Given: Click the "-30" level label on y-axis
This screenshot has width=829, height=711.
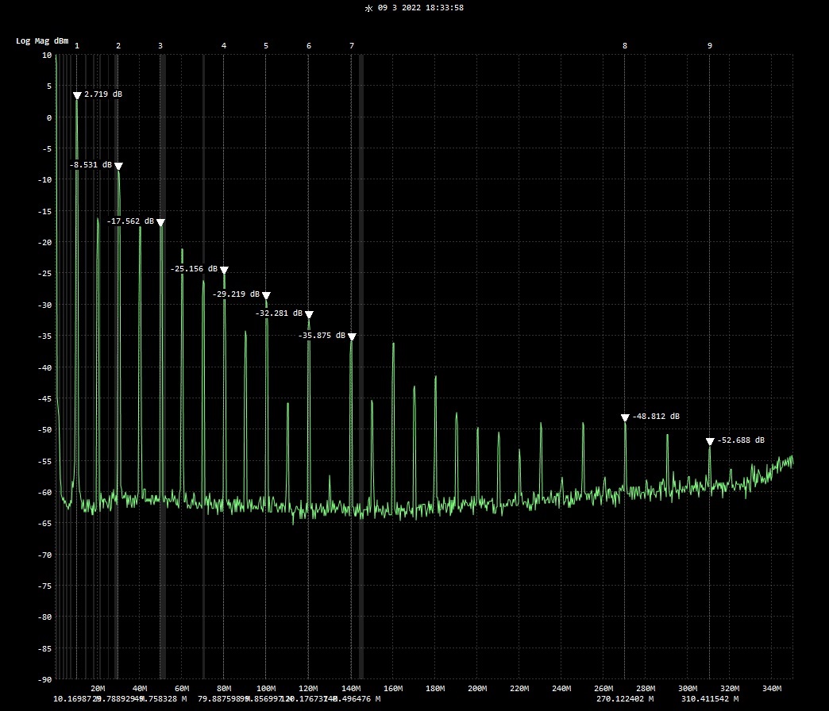Looking at the screenshot, I should coord(44,305).
